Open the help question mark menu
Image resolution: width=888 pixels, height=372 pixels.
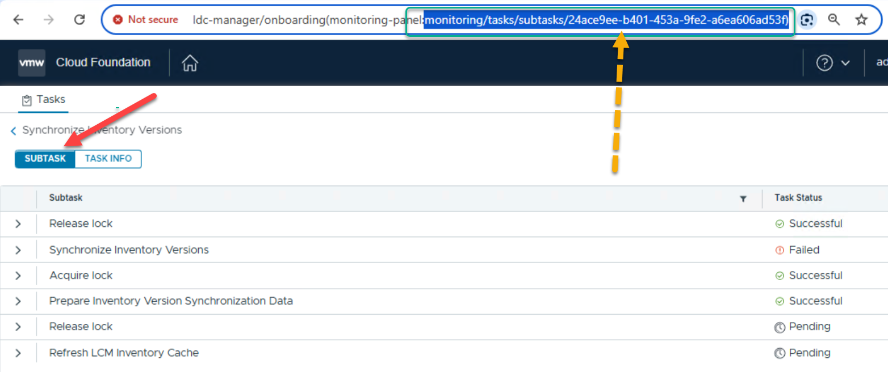pyautogui.click(x=832, y=63)
